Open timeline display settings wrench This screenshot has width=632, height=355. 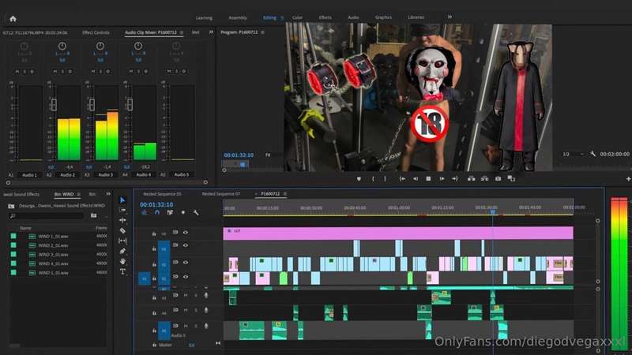pyautogui.click(x=196, y=212)
